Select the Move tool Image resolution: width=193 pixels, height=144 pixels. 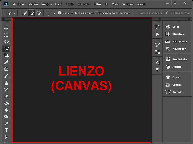pos(6,28)
